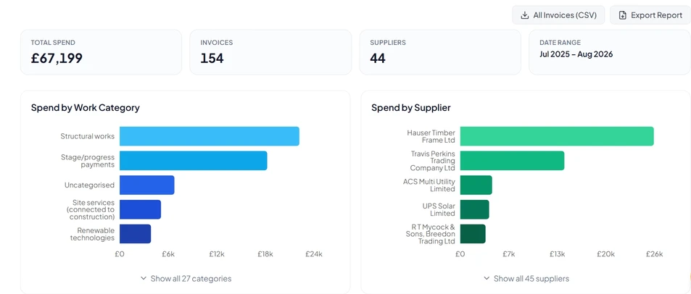Click the Total Spend £67,199 value
Viewport: 691px width, 294px height.
pos(57,58)
